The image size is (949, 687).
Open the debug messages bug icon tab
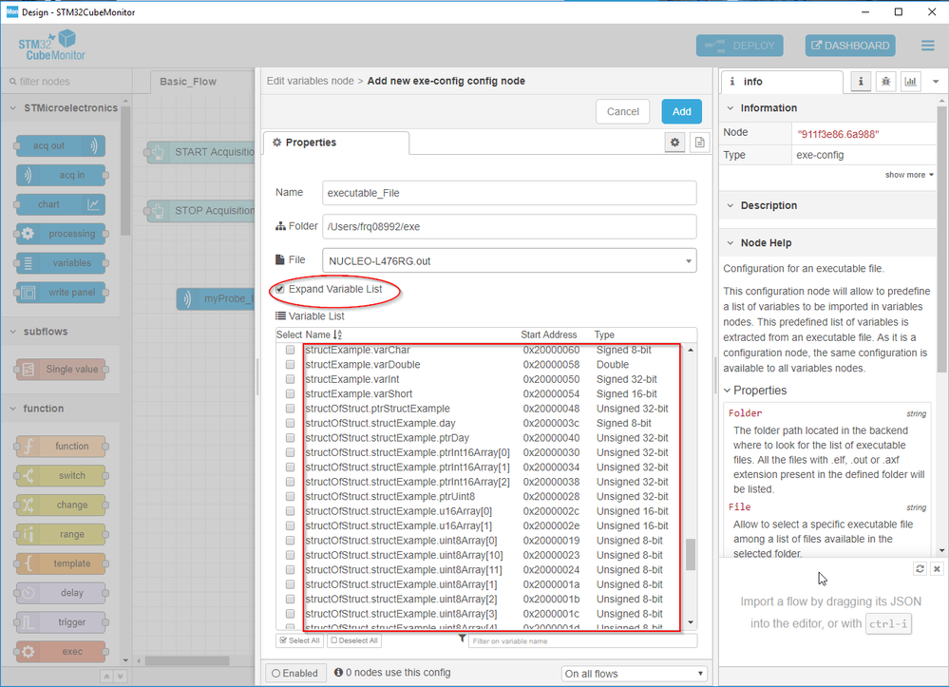point(885,81)
